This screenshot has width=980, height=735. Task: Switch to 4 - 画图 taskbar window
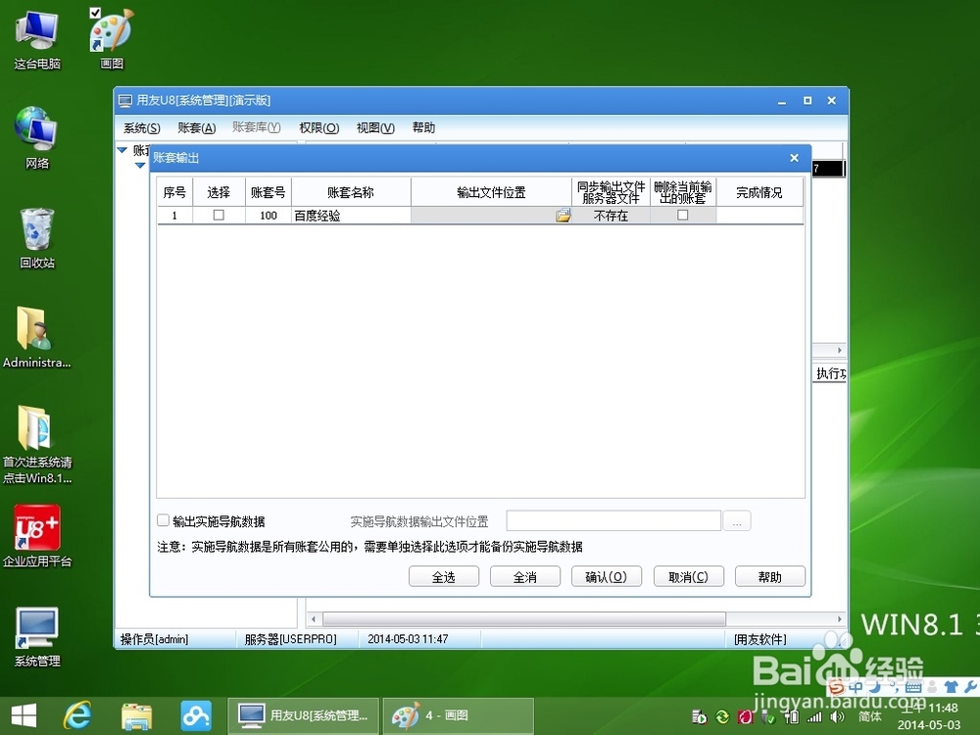click(x=458, y=715)
